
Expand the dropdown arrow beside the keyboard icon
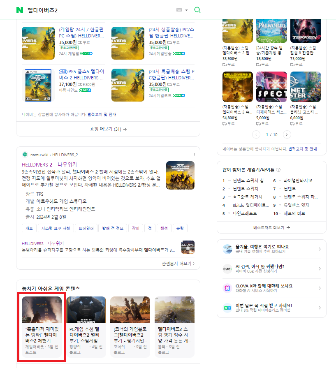[x=186, y=10]
